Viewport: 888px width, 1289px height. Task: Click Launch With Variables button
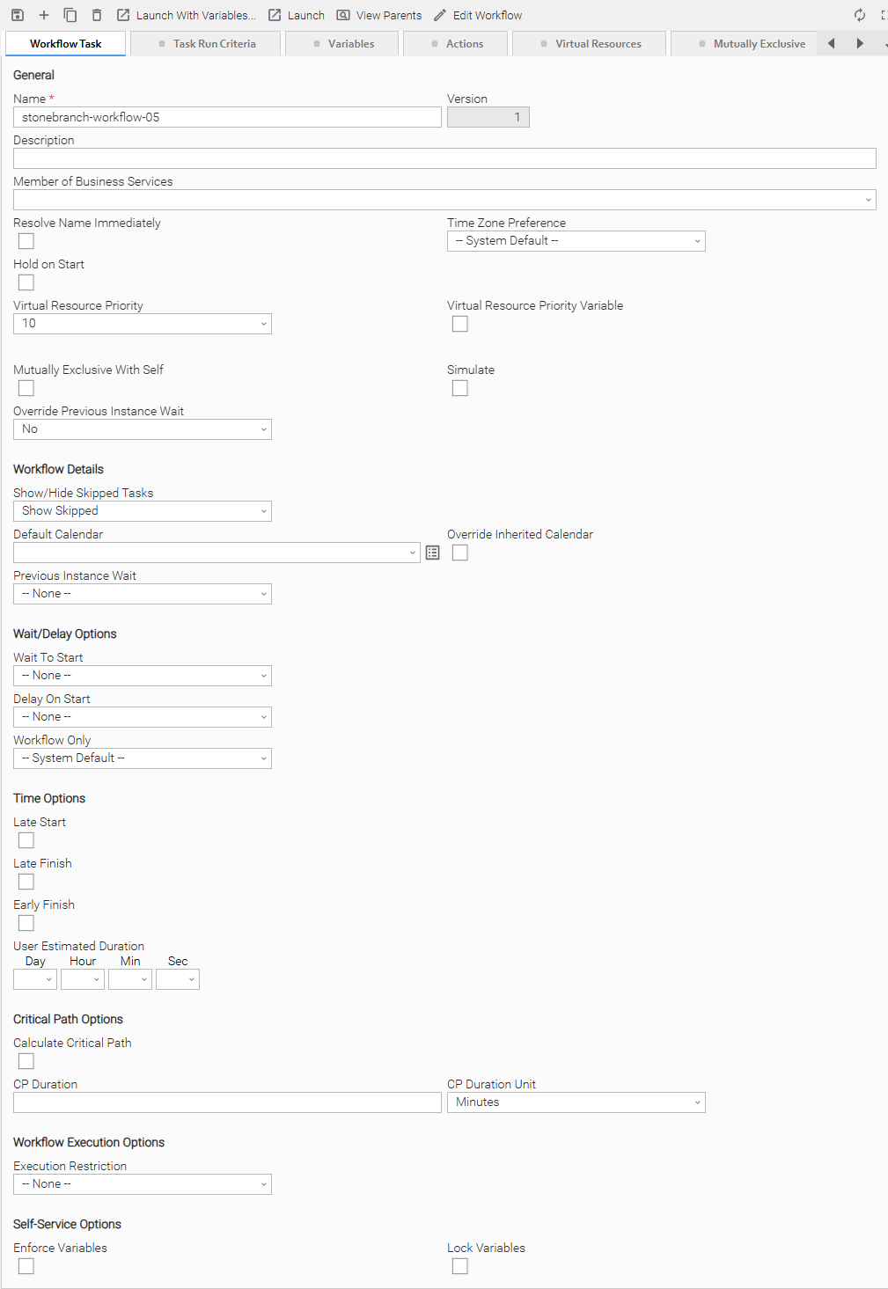click(187, 15)
